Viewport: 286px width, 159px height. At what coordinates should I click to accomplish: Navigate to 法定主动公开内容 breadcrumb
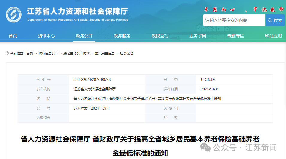pyautogui.click(x=76, y=53)
